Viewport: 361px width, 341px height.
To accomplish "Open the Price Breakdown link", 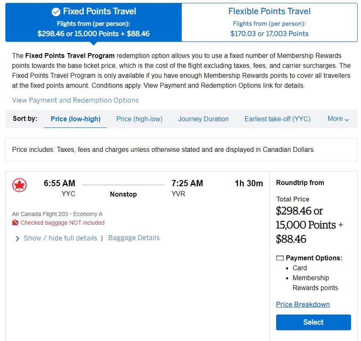I will point(303,304).
